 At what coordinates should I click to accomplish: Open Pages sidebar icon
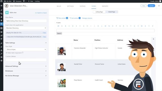[x=2, y=17]
